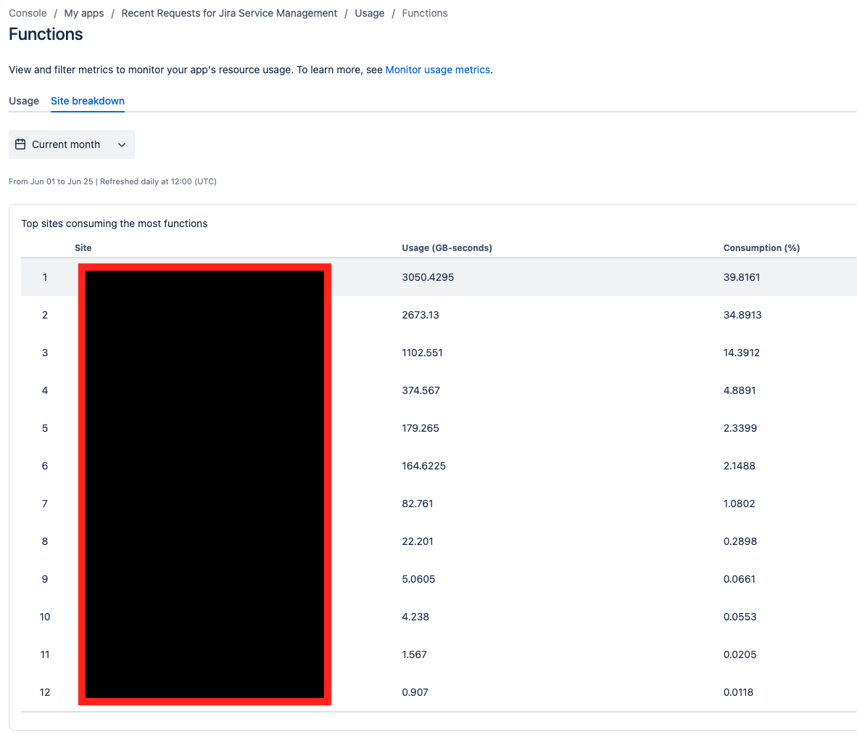Click consumption value 0.2898
This screenshot has height=735, width=857.
tap(740, 541)
